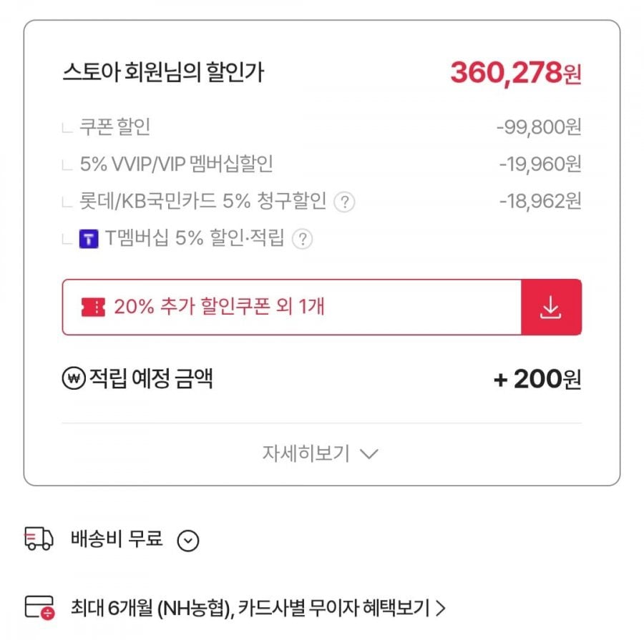Open help icon for 롯데/KB국민카드 청구할인
Image resolution: width=644 pixels, height=640 pixels.
[345, 202]
